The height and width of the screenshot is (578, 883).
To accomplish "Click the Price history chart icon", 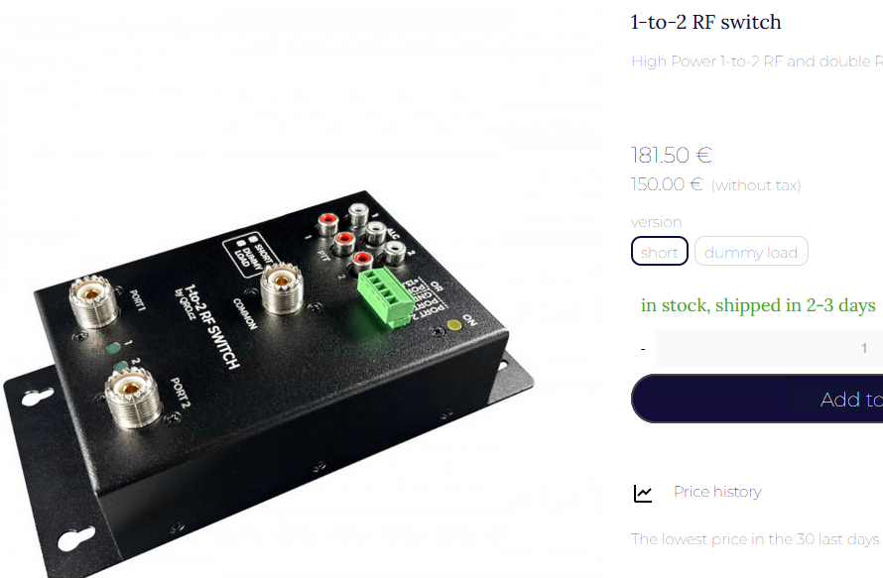I will 643,494.
